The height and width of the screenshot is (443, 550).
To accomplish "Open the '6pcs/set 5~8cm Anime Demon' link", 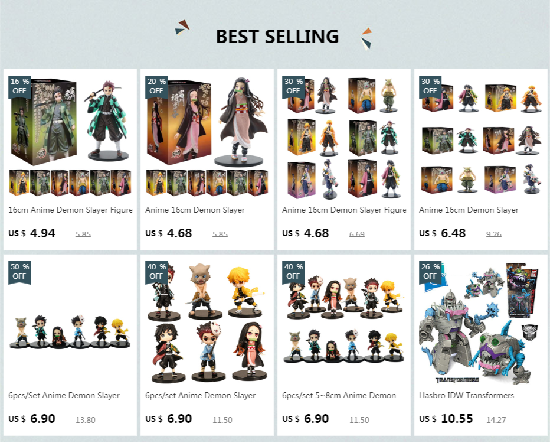I will tap(339, 396).
